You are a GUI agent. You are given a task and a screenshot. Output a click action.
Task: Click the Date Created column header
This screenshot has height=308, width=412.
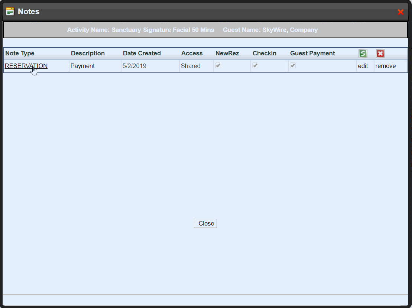142,54
